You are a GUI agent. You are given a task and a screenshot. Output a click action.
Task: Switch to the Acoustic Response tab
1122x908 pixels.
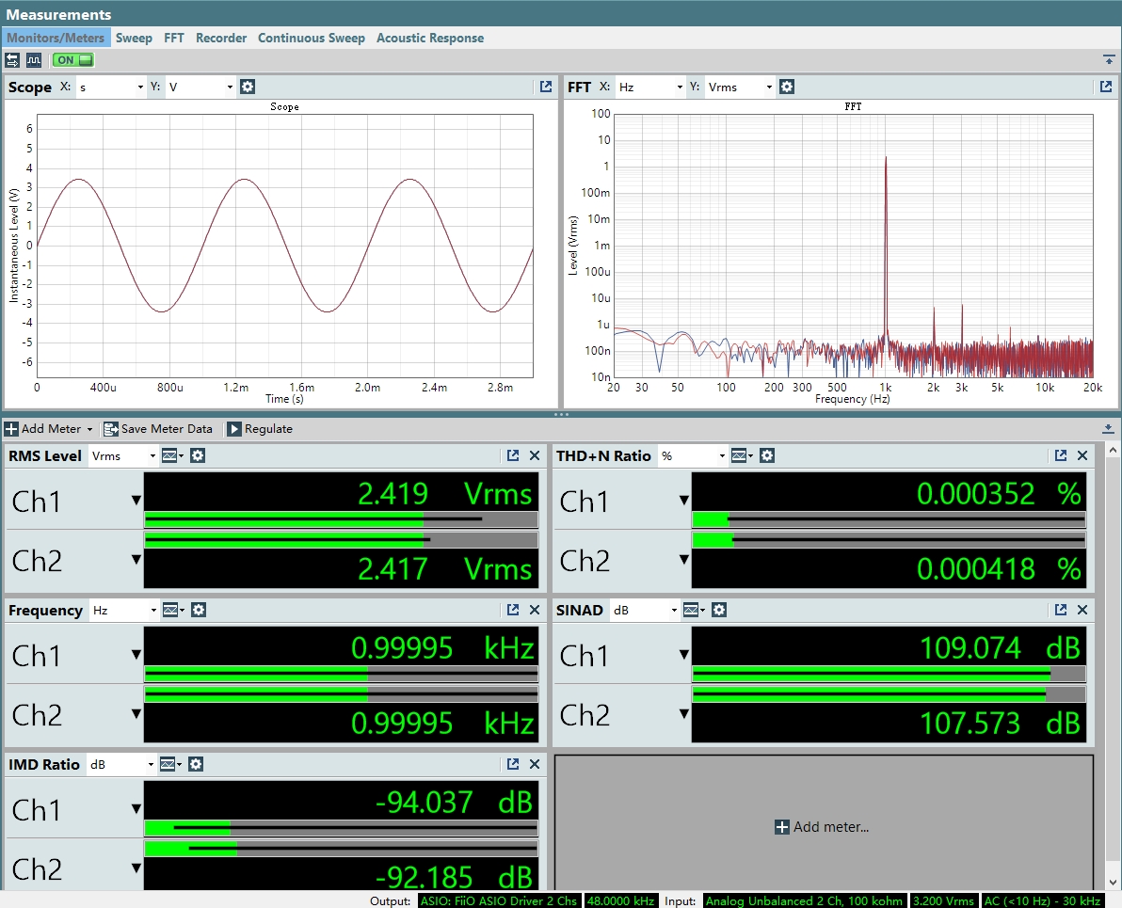(x=430, y=38)
